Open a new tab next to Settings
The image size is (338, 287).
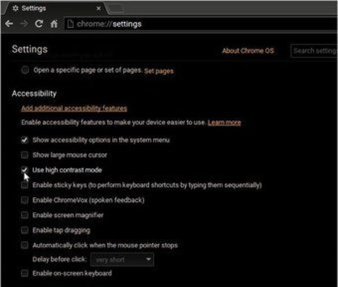[117, 8]
